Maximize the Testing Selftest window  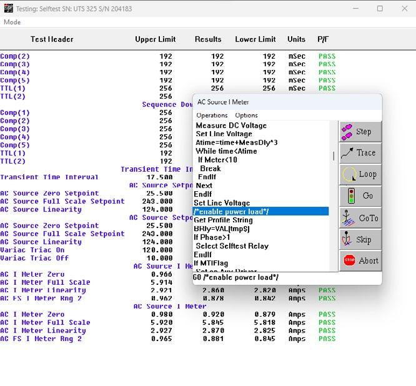coord(380,9)
